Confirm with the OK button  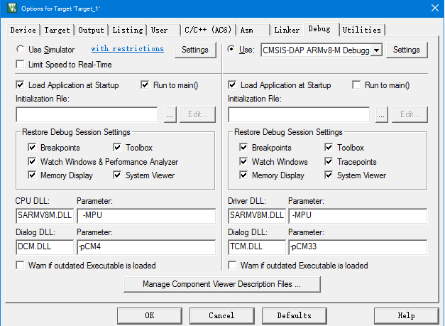150,316
